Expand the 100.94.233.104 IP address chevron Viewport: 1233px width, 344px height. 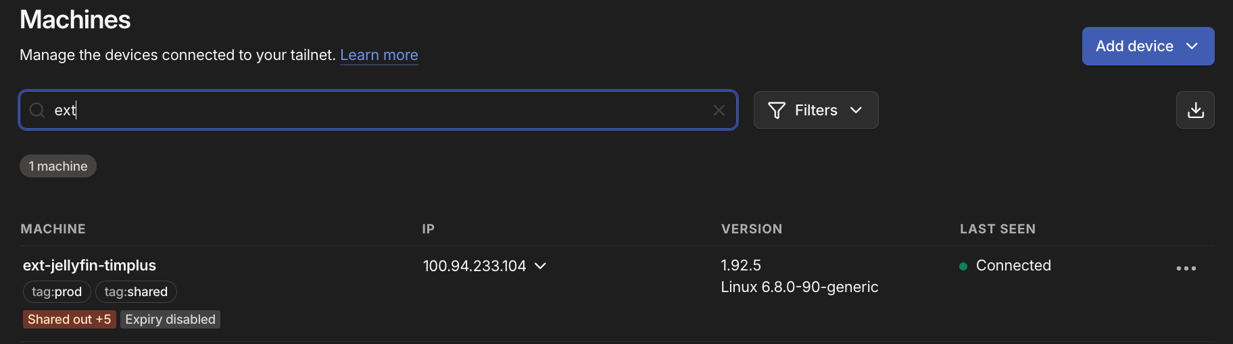(x=541, y=266)
